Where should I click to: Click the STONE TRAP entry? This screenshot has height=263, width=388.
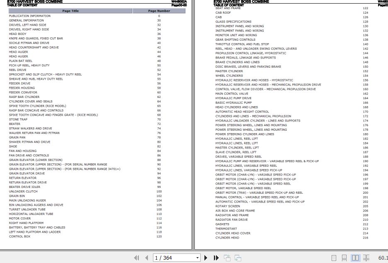point(18,119)
